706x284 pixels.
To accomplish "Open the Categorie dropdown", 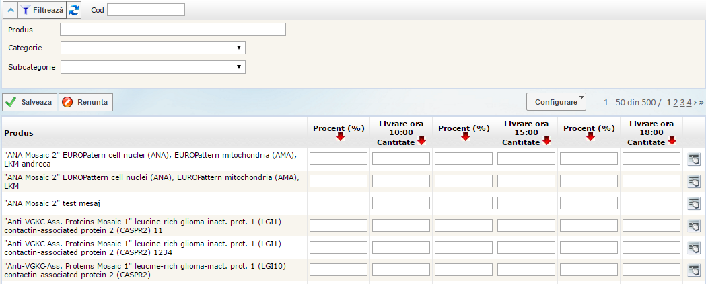I will (153, 48).
